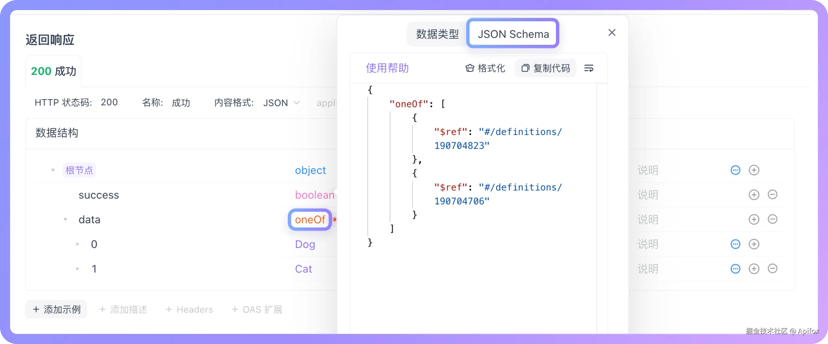Remove the success field with minus icon

pos(773,194)
